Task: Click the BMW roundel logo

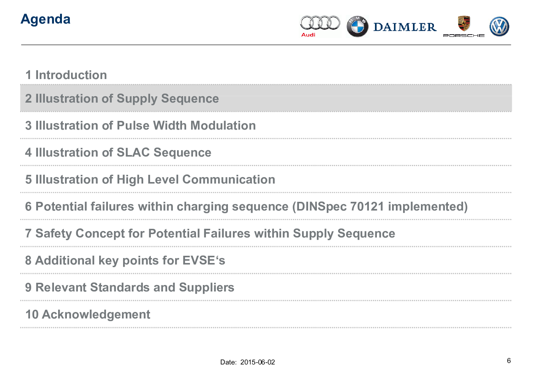Action: tap(357, 27)
